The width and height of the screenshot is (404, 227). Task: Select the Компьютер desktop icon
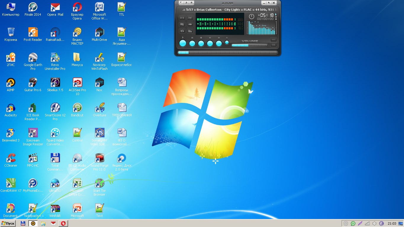tap(11, 9)
